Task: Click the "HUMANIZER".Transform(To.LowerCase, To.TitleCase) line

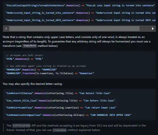Action: point(50,73)
